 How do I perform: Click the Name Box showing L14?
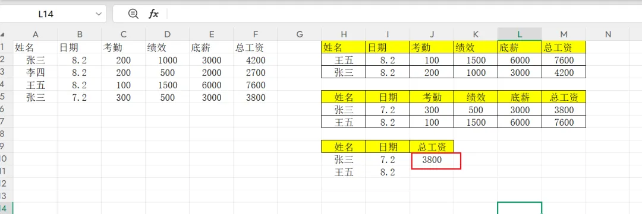pos(46,14)
